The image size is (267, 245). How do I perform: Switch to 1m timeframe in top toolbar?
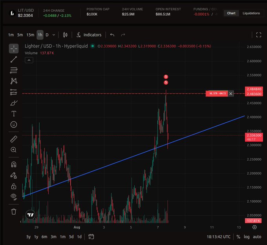pos(11,35)
